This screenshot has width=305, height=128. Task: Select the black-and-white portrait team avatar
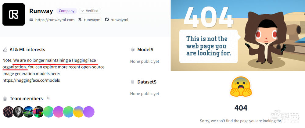18,112
